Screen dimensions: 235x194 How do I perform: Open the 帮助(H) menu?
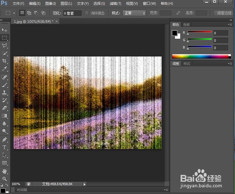click(x=167, y=4)
